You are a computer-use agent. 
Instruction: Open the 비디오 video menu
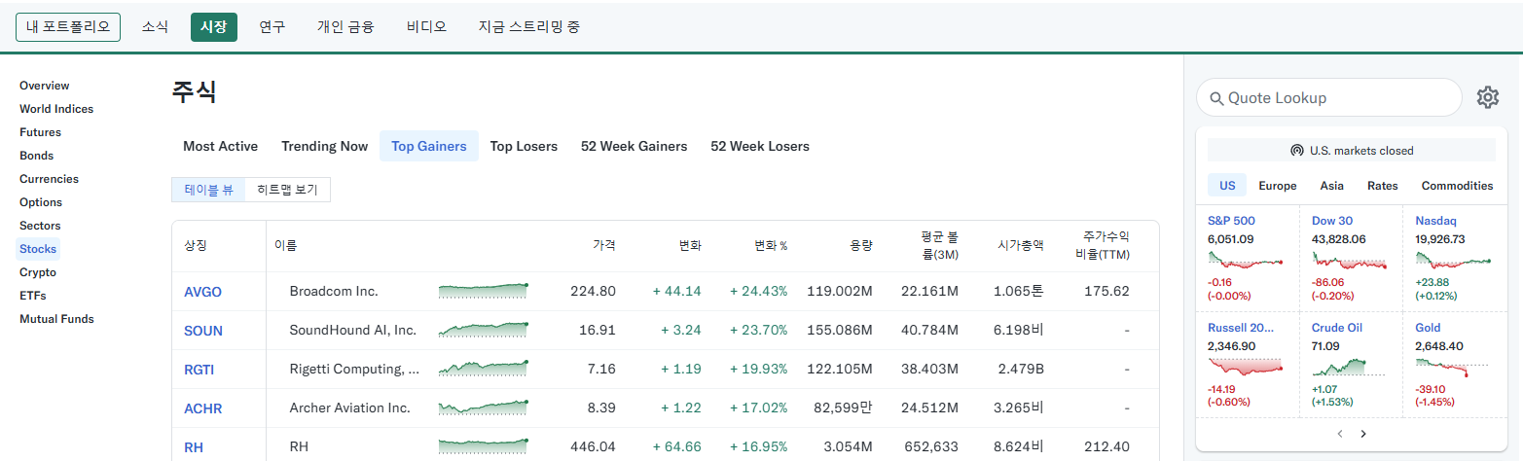click(x=426, y=26)
